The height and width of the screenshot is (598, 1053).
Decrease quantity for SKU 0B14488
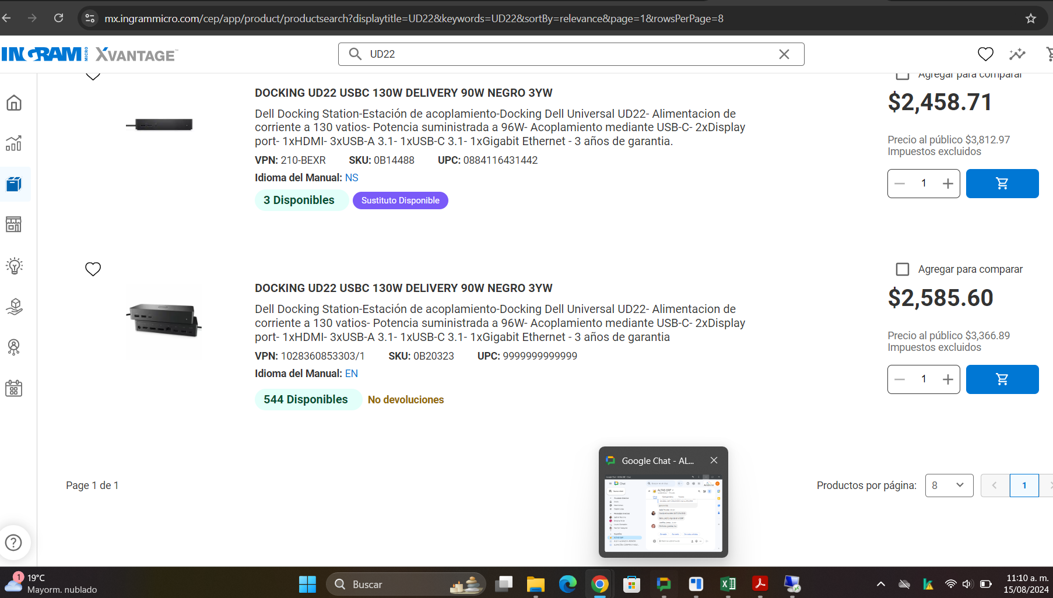click(900, 184)
